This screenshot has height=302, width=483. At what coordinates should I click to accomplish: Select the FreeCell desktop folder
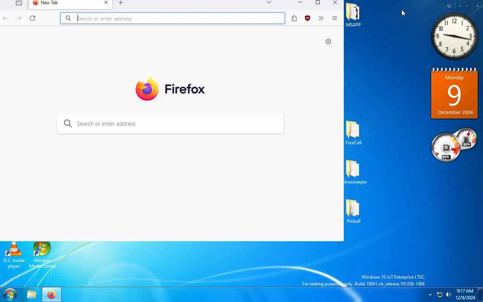pos(354,133)
